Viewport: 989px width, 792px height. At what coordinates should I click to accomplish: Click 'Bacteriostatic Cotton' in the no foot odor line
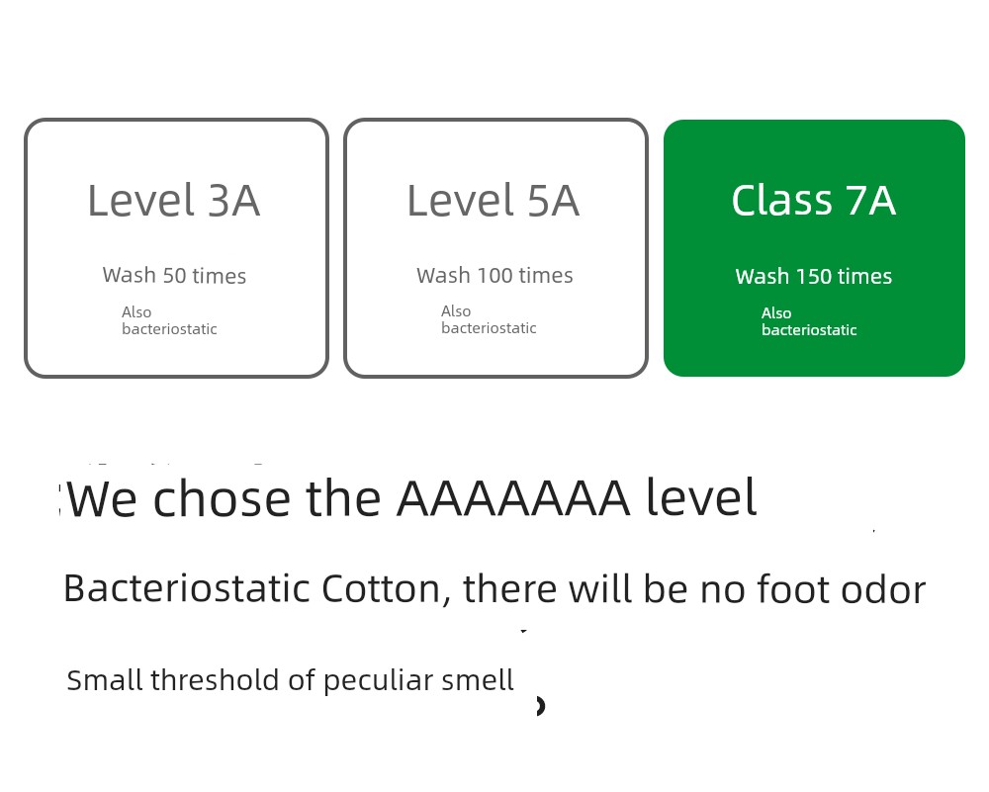pos(252,589)
